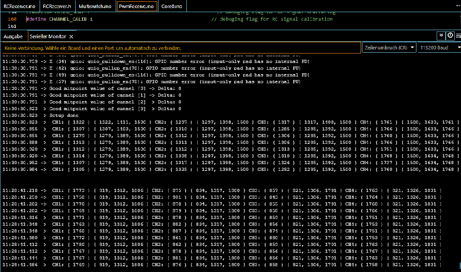
Task: Select the Serieller Monitor tab
Action: pyautogui.click(x=47, y=36)
